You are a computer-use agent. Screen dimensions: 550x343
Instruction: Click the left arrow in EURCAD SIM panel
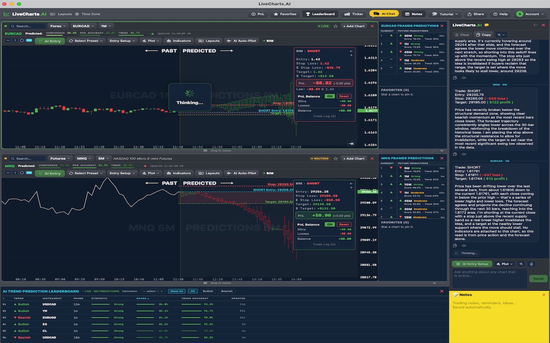click(351, 51)
